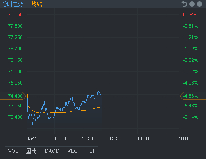This screenshot has width=206, height=159.
Task: Open the VOL indicator tab
Action: pyautogui.click(x=13, y=151)
